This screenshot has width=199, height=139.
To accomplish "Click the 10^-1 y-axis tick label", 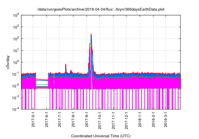I will tap(16, 74).
